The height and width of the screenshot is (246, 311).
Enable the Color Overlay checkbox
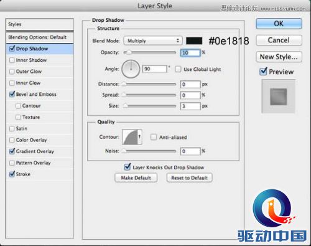point(12,140)
